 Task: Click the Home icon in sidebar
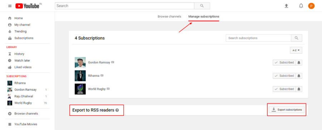point(10,18)
